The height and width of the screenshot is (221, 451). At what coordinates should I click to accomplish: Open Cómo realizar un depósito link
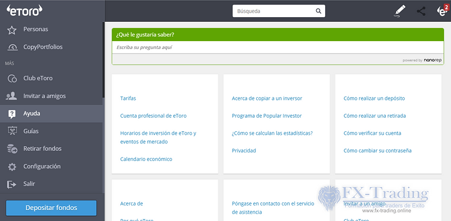pos(374,98)
